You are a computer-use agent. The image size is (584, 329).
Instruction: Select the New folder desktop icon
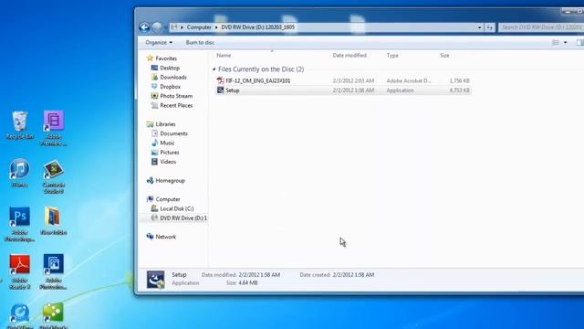click(x=53, y=221)
